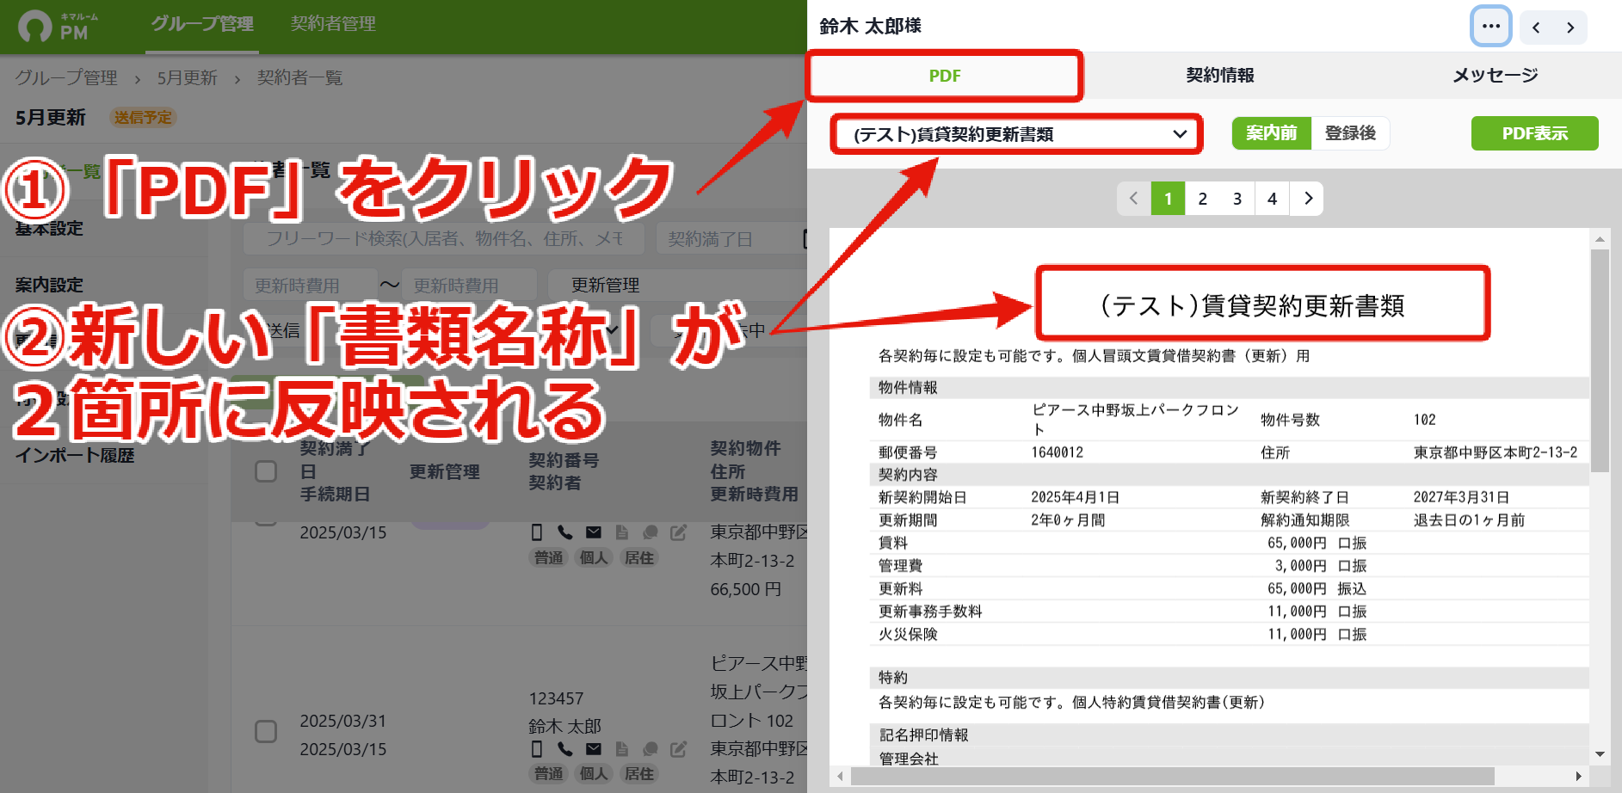Go to PDF page 2
Viewport: 1622px width, 793px height.
[1203, 199]
